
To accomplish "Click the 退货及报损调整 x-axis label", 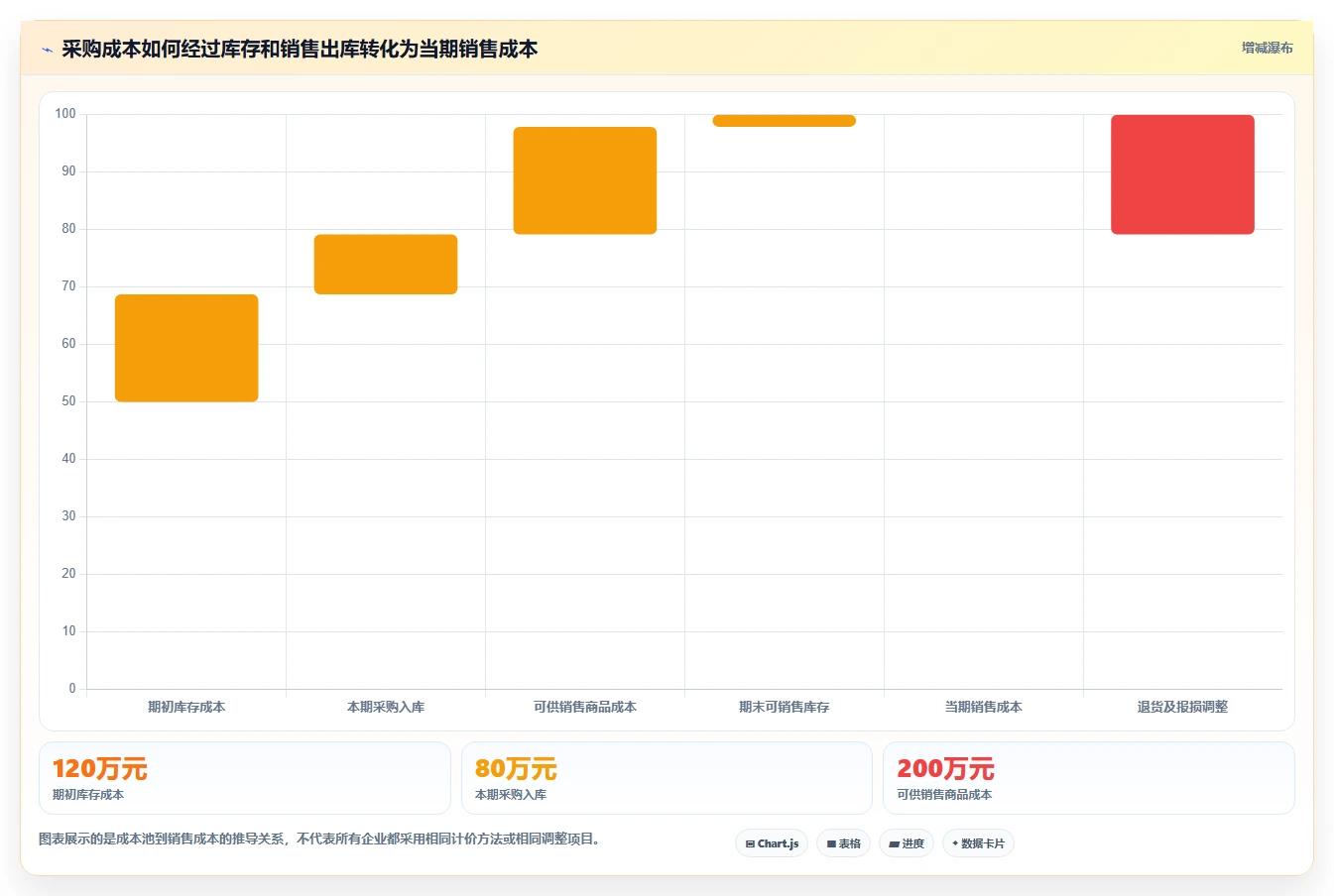I will 1182,707.
